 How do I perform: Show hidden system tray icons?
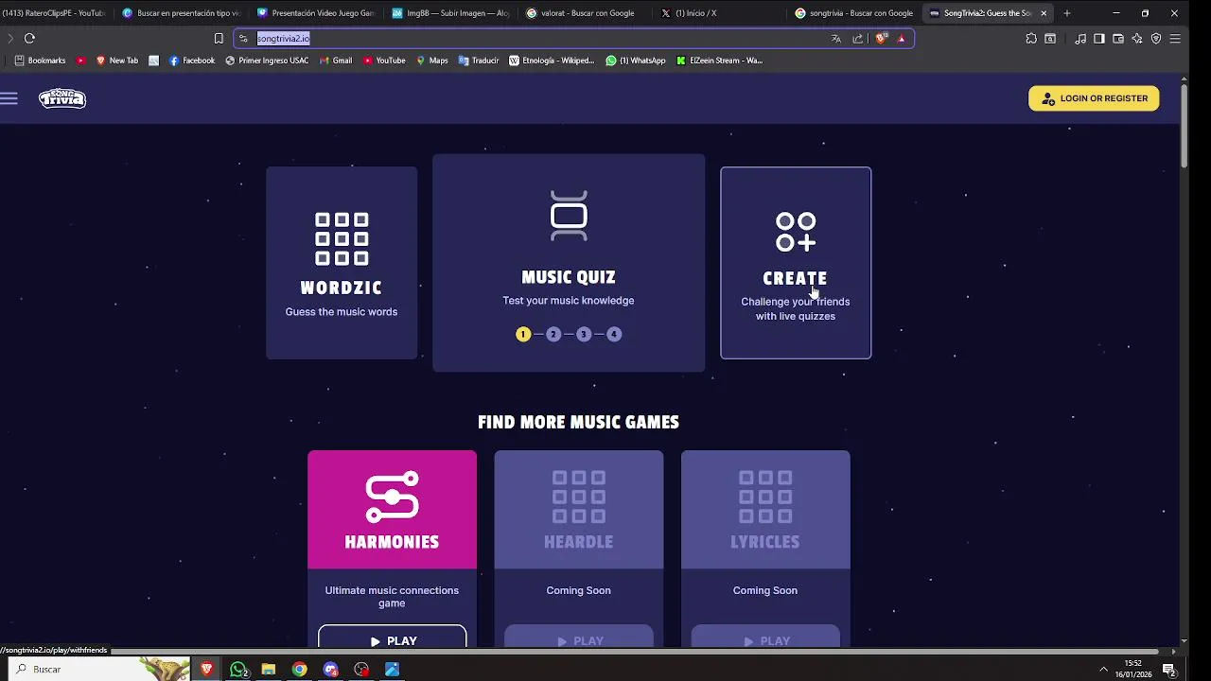click(x=1103, y=670)
